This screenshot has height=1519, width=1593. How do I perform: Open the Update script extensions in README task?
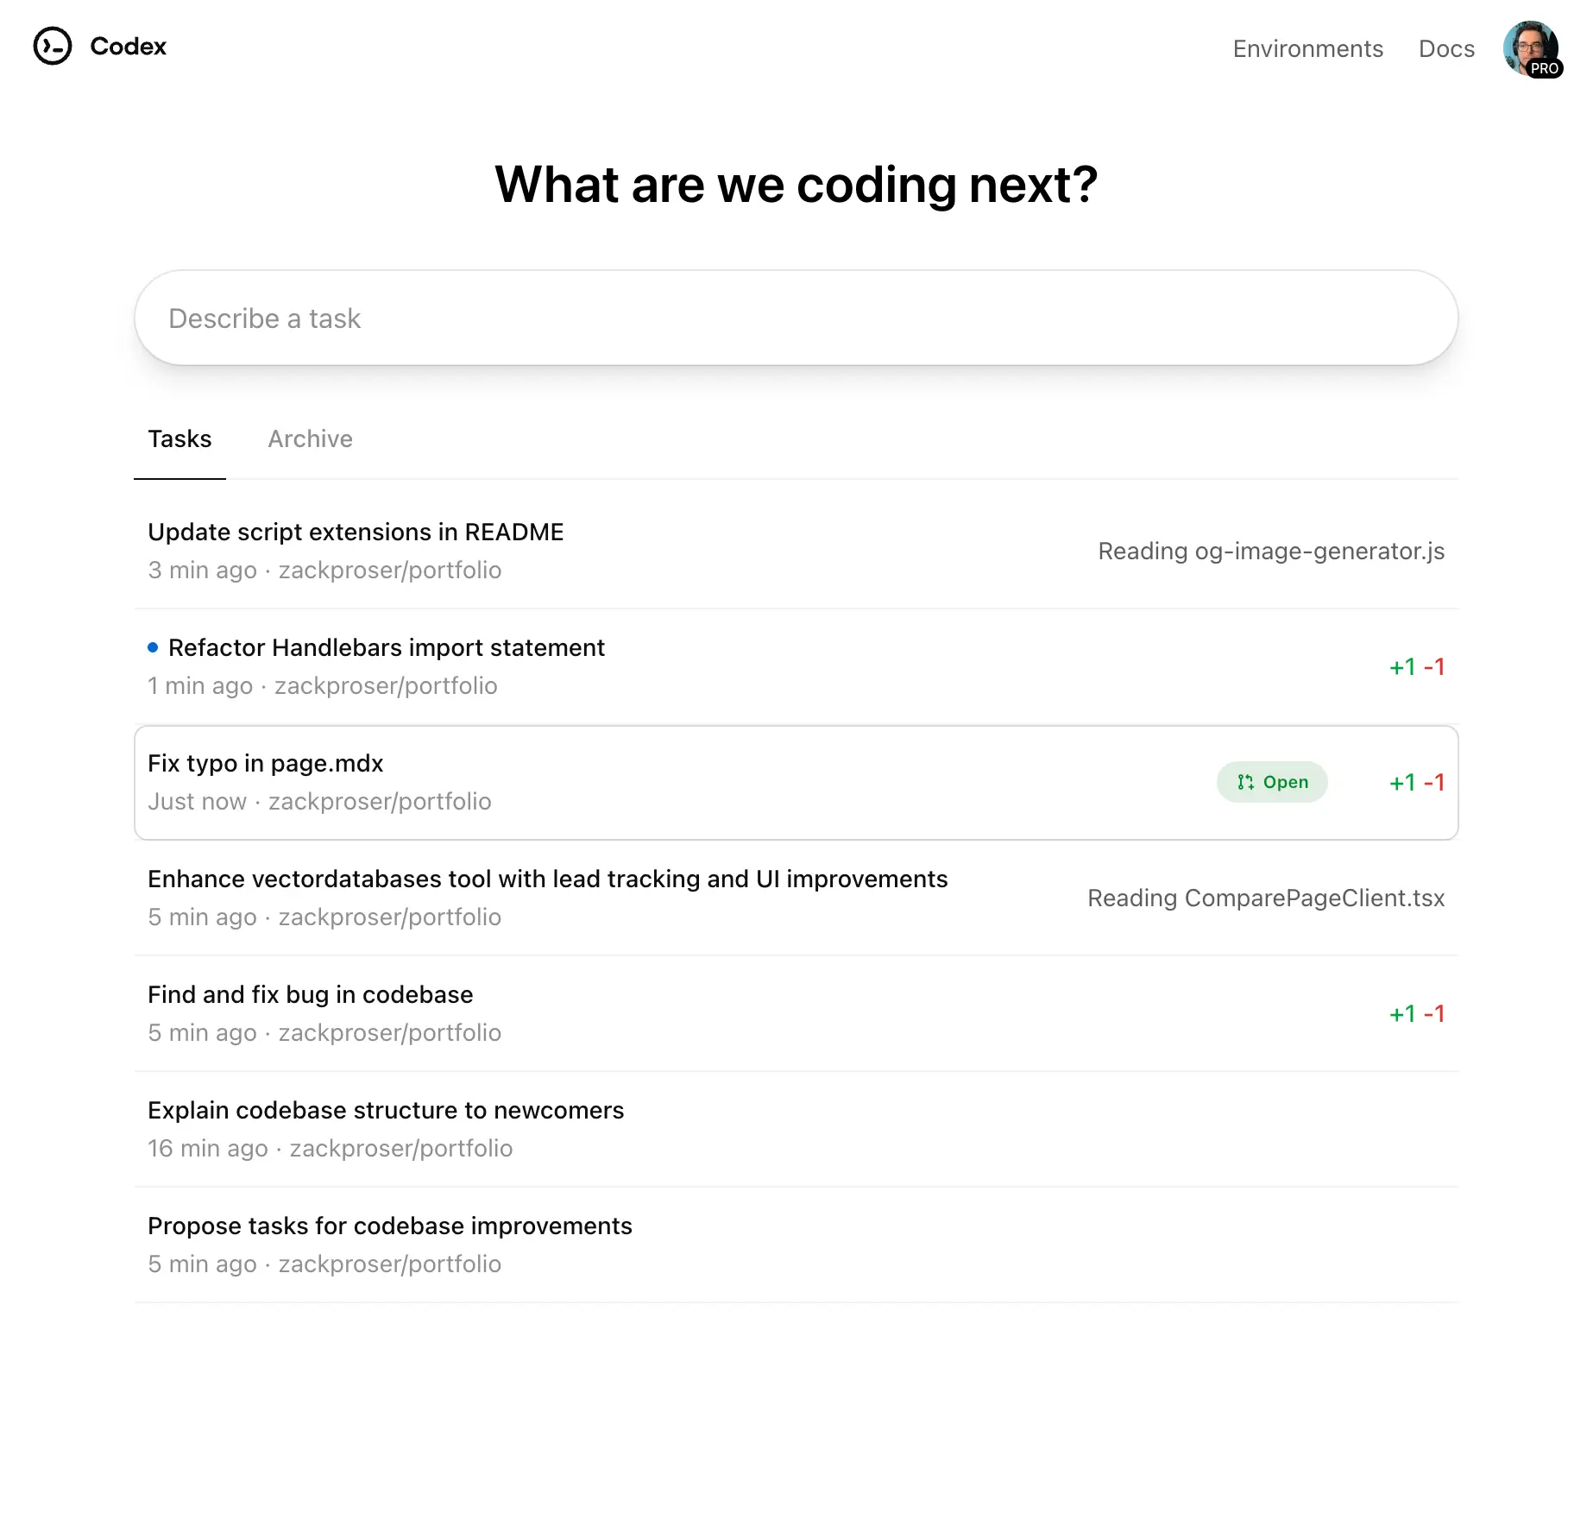click(x=356, y=532)
